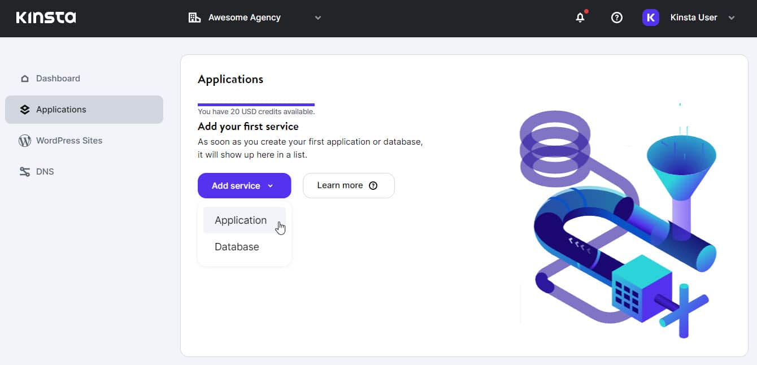Click the agency building icon next to Awesome Agency

point(194,17)
